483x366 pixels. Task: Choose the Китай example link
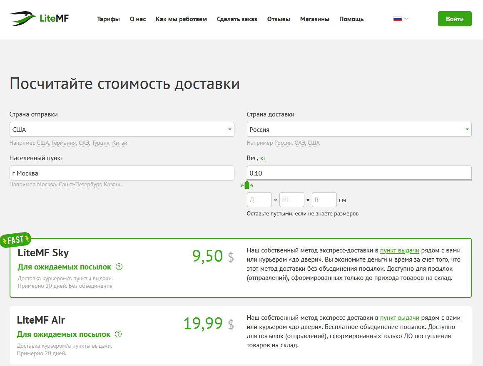point(120,143)
